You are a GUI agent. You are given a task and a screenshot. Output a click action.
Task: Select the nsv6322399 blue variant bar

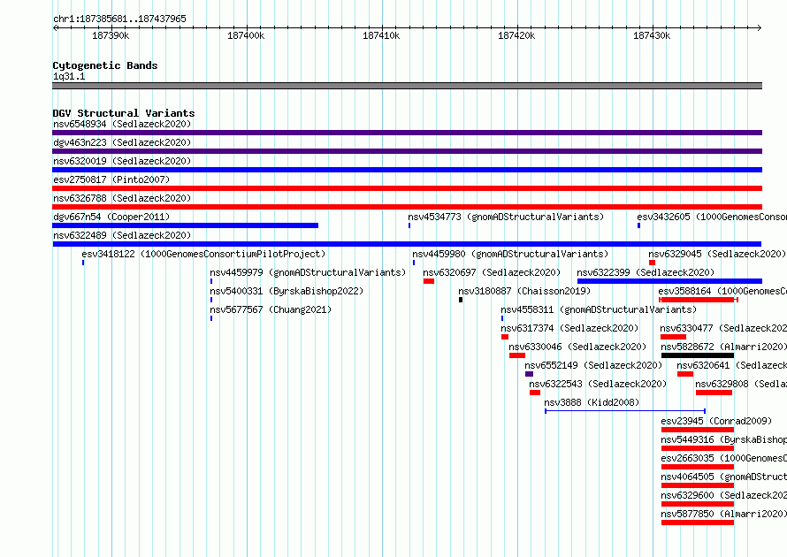669,281
